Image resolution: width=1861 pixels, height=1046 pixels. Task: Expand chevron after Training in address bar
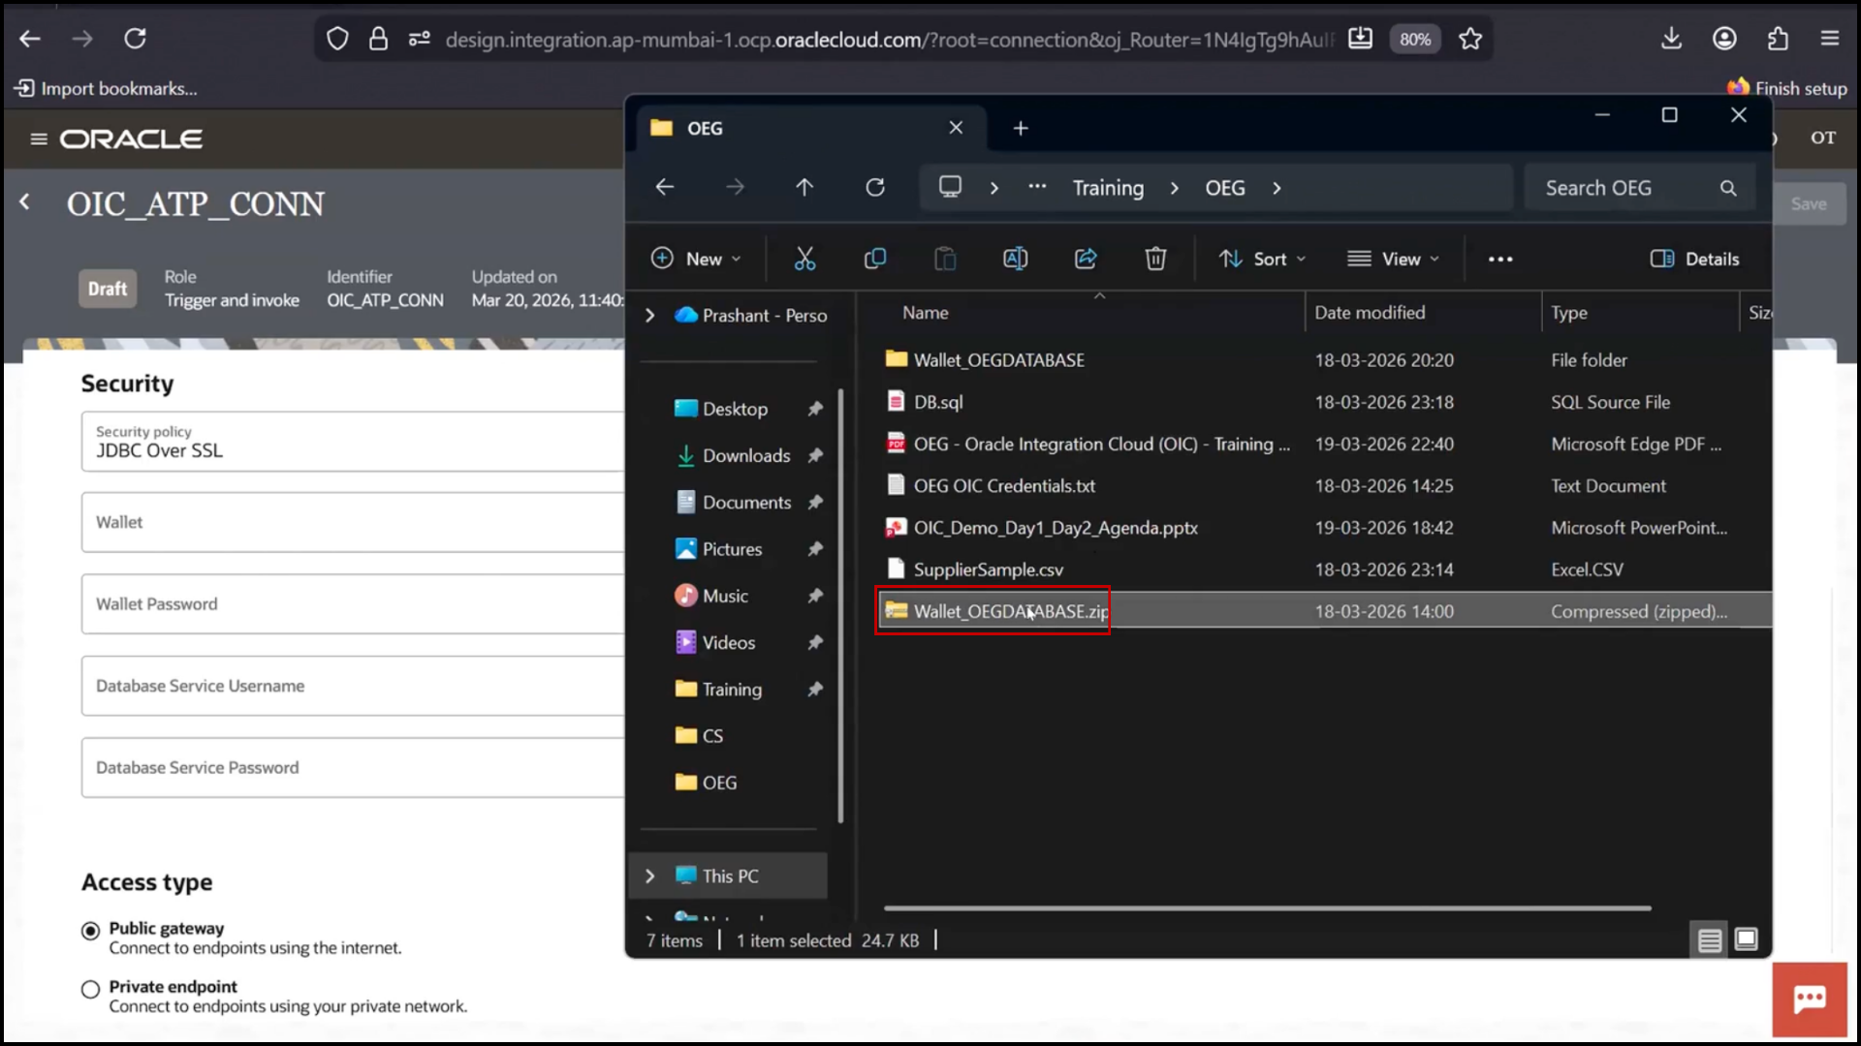click(1175, 188)
